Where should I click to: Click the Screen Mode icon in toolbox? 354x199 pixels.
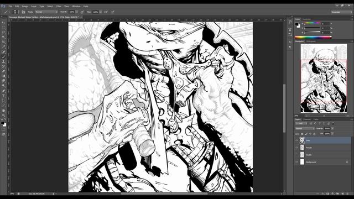[3, 134]
